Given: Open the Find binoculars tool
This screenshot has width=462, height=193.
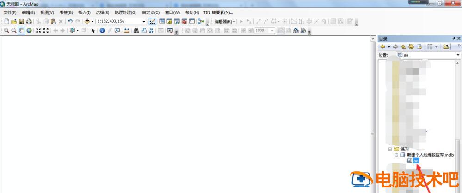Looking at the screenshot, I should 136,30.
